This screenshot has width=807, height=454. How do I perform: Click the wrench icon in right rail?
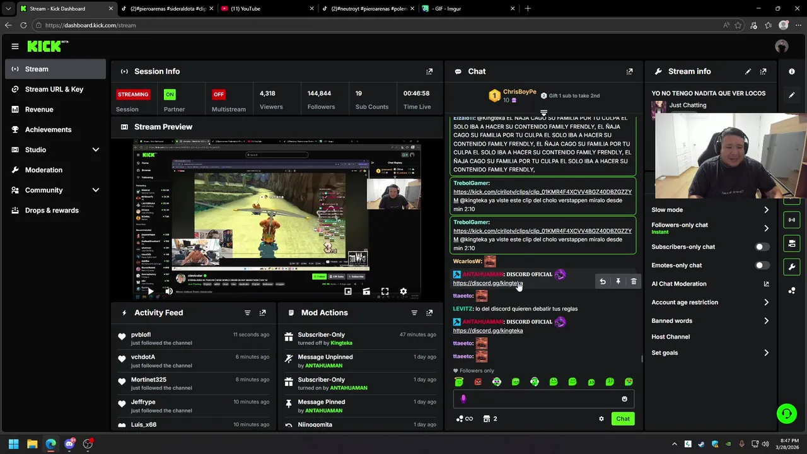click(x=792, y=267)
